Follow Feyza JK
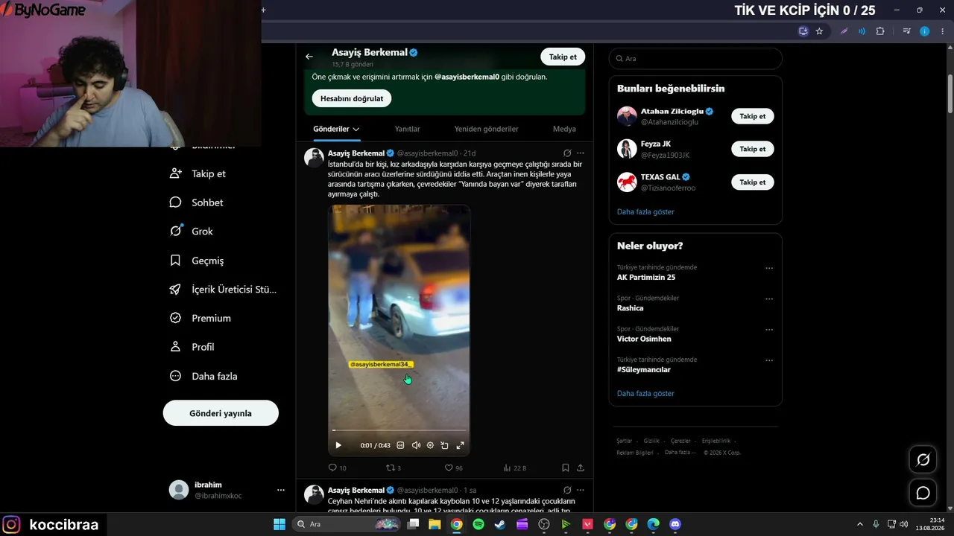Image resolution: width=954 pixels, height=536 pixels. click(753, 149)
